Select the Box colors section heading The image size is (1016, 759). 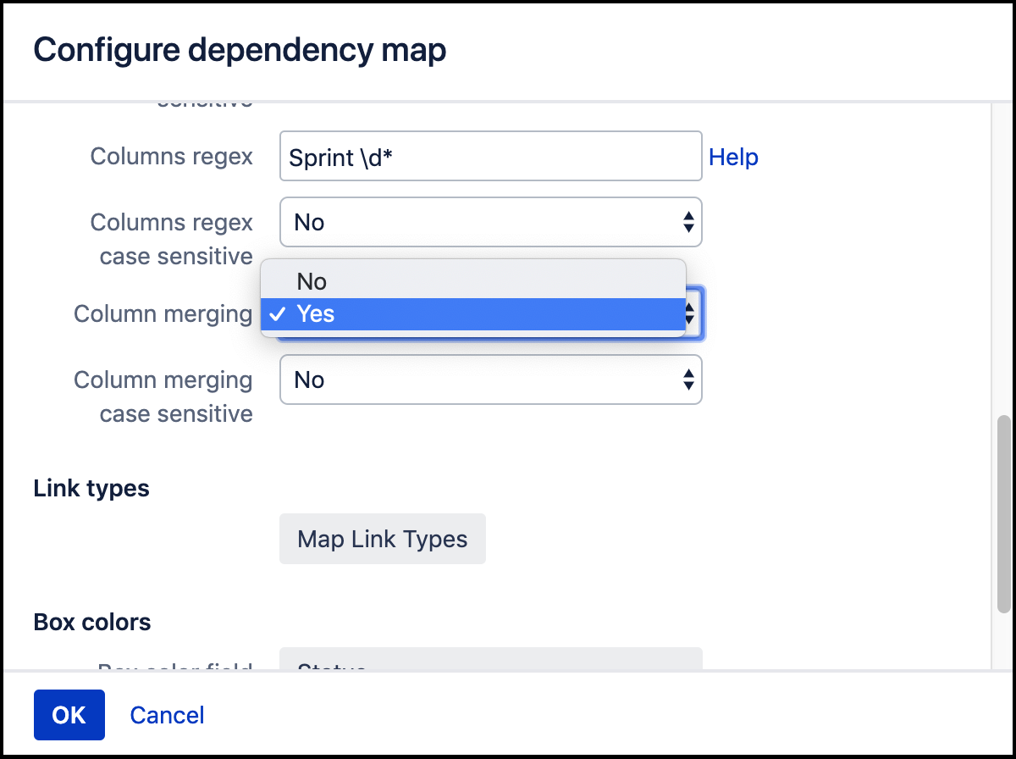(x=92, y=622)
